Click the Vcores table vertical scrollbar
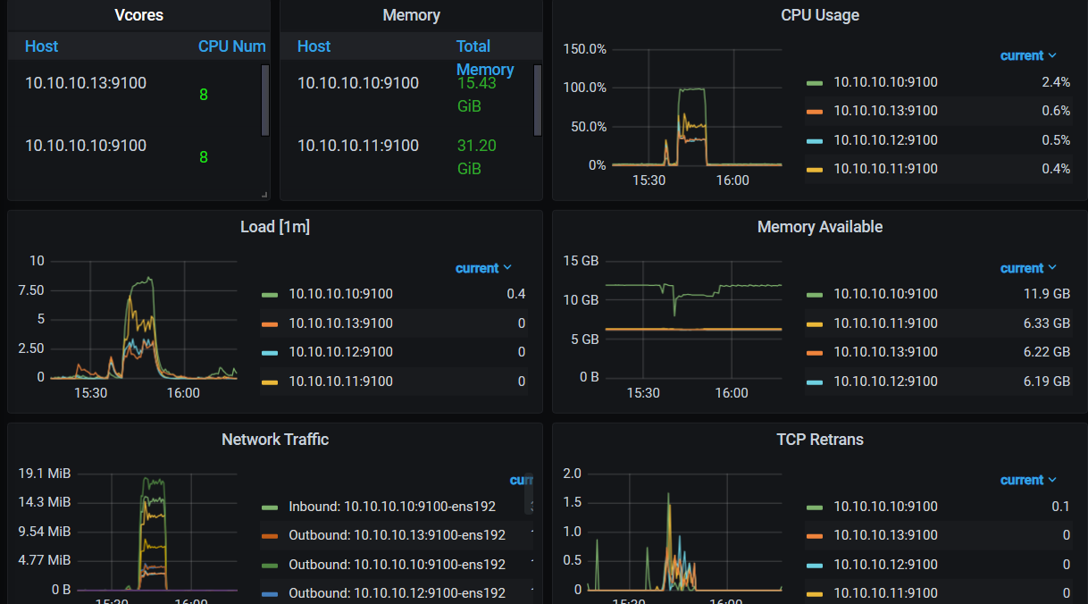This screenshot has height=604, width=1088. click(x=264, y=100)
